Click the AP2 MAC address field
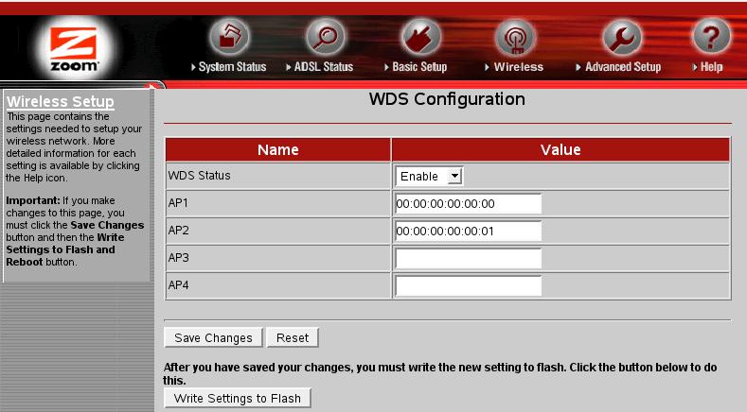The height and width of the screenshot is (412, 747). tap(469, 232)
